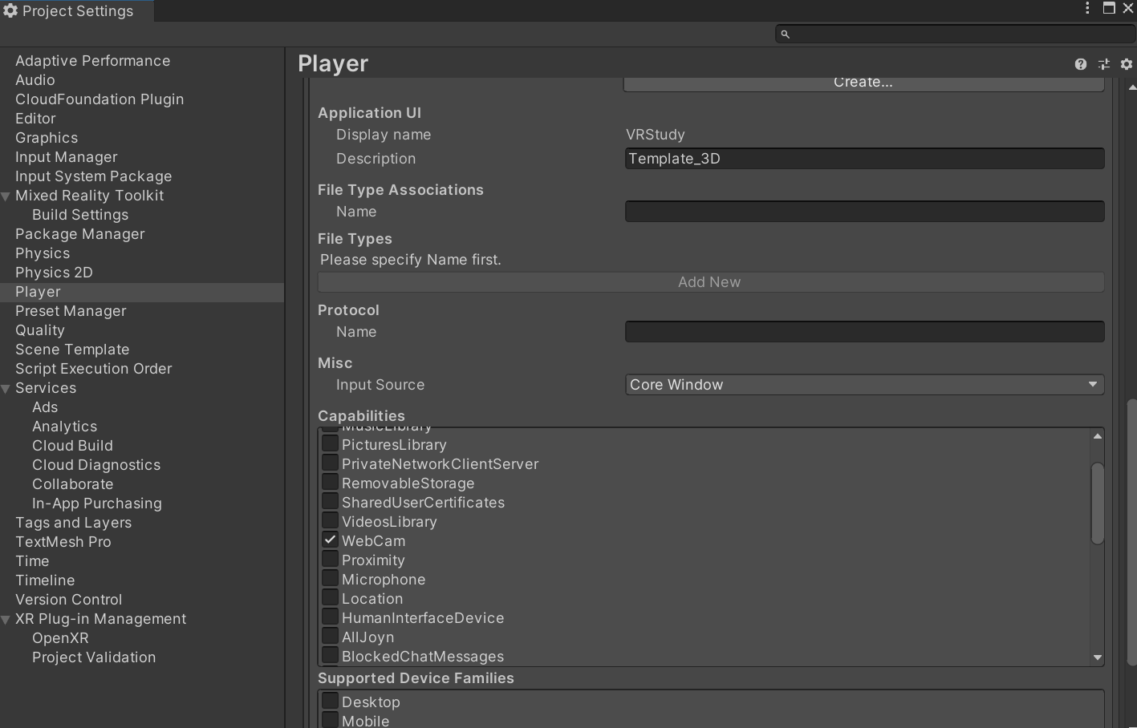Open the Project Settings window kebab menu
This screenshot has width=1137, height=728.
click(x=1087, y=8)
